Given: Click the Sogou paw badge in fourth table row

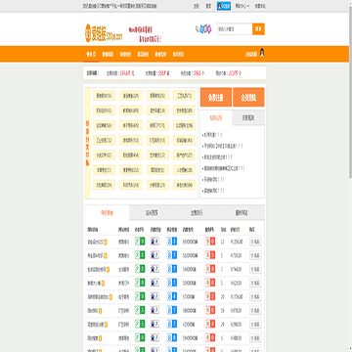Looking at the screenshot, I should click(x=154, y=283).
